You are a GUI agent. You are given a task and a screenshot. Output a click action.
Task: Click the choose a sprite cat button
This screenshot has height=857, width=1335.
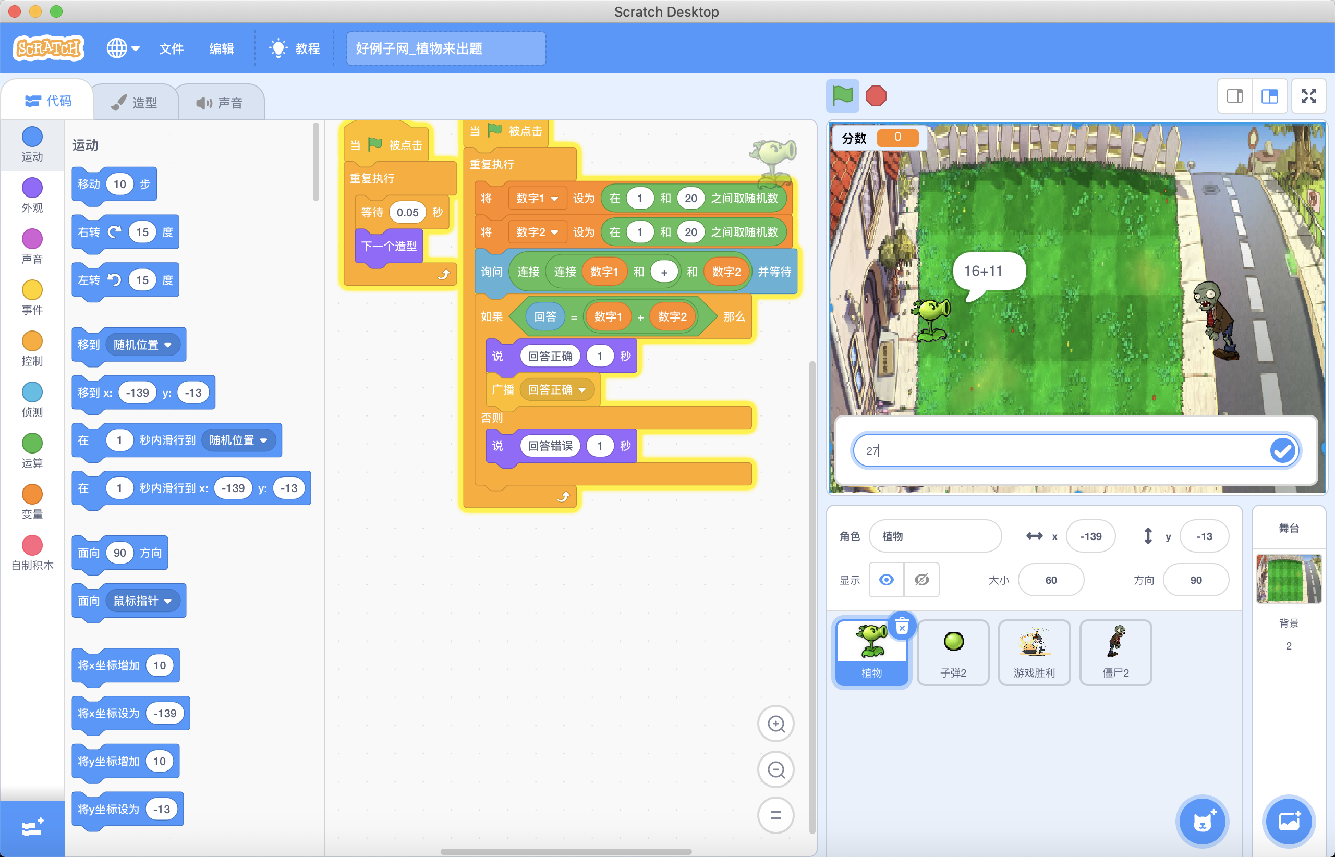(1201, 822)
